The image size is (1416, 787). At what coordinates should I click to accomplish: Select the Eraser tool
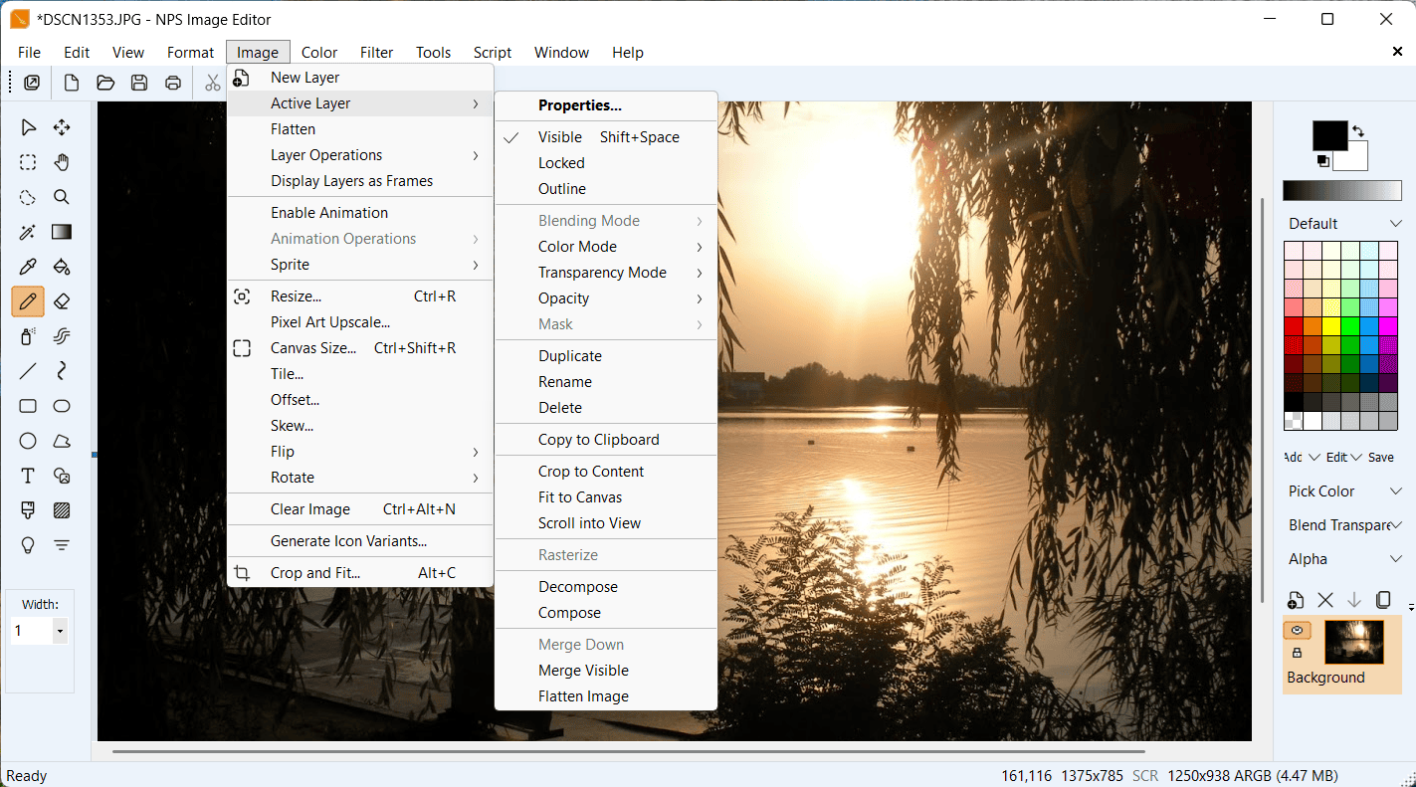pyautogui.click(x=62, y=301)
